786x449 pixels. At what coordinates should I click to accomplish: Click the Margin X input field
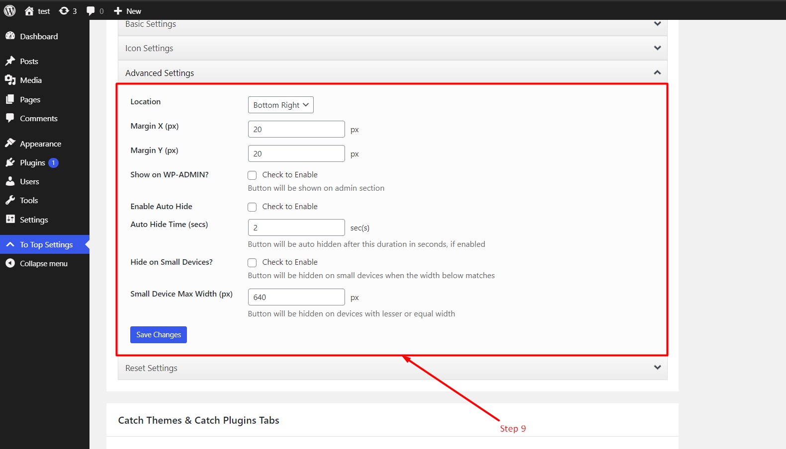(296, 129)
